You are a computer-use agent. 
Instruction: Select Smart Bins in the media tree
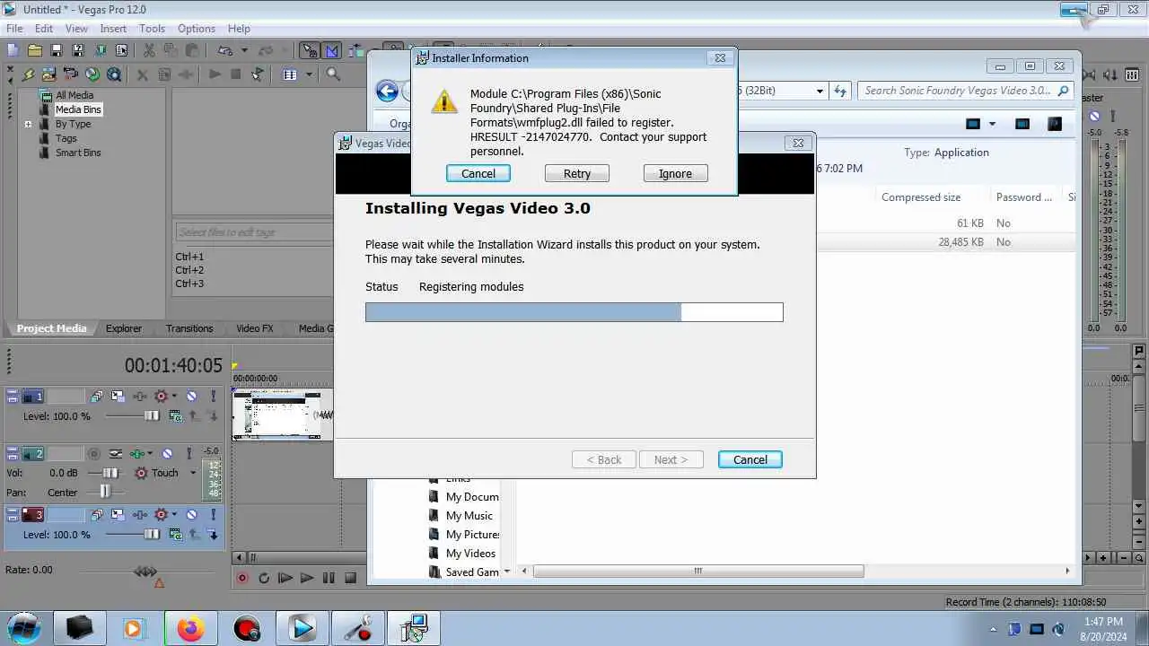pos(78,153)
